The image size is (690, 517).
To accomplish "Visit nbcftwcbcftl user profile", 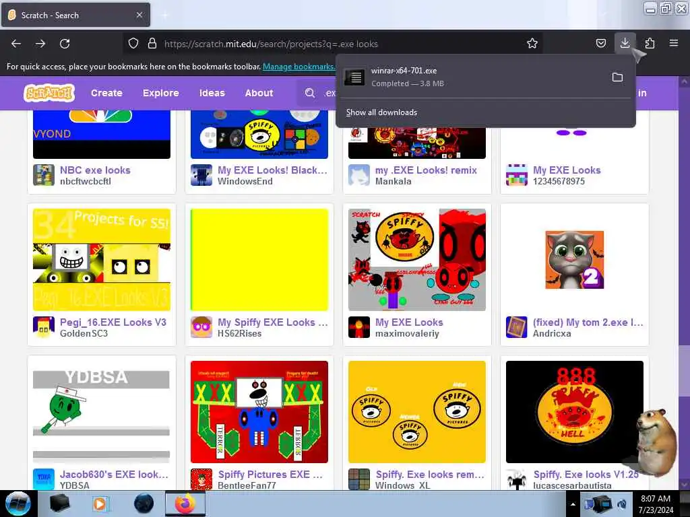I will pyautogui.click(x=86, y=181).
